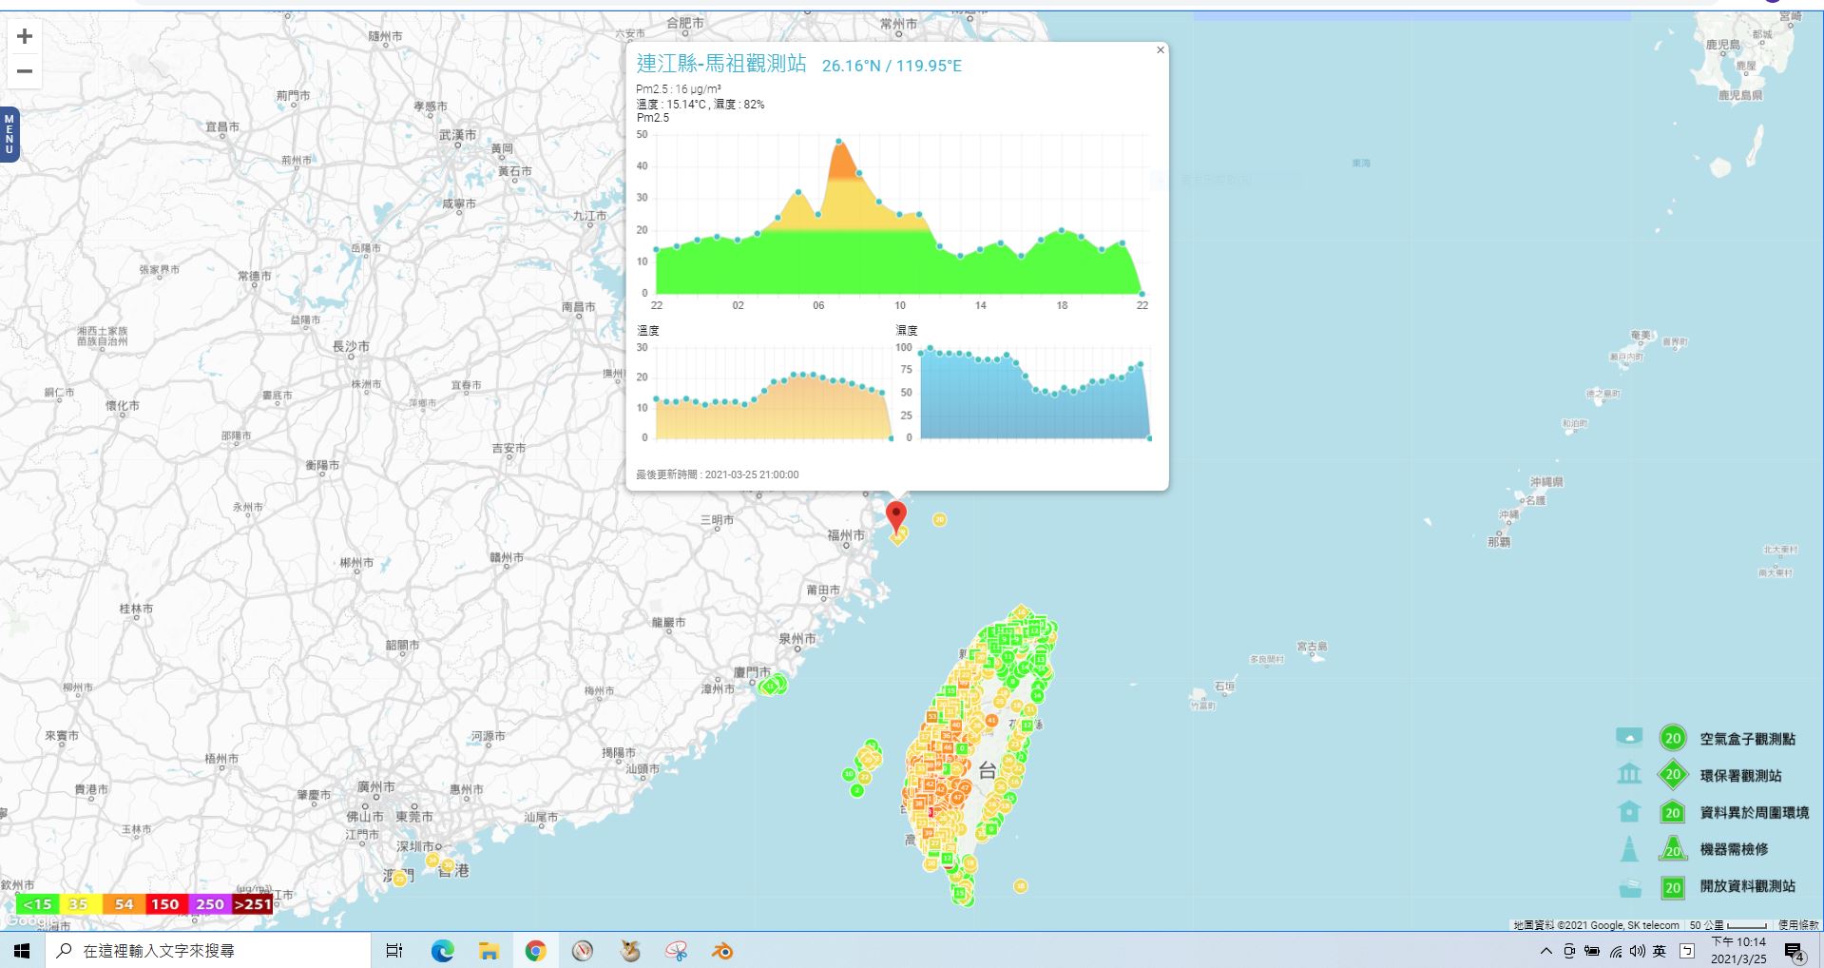Screen dimensions: 1824x968
Task: Close the 連江縣-馬祖觀測站 popup
Action: 1160,50
